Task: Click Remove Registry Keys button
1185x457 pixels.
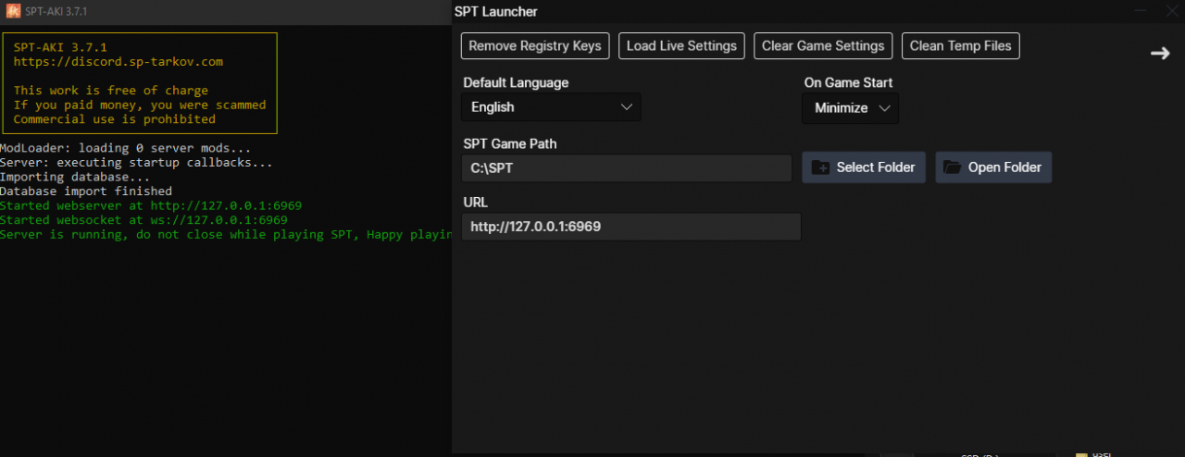Action: point(535,45)
